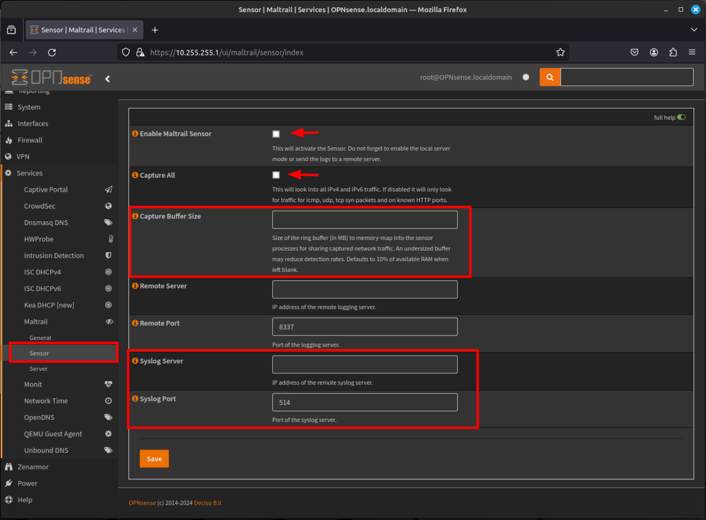The height and width of the screenshot is (520, 706).
Task: Bookmark this page with the star icon
Action: pyautogui.click(x=560, y=52)
